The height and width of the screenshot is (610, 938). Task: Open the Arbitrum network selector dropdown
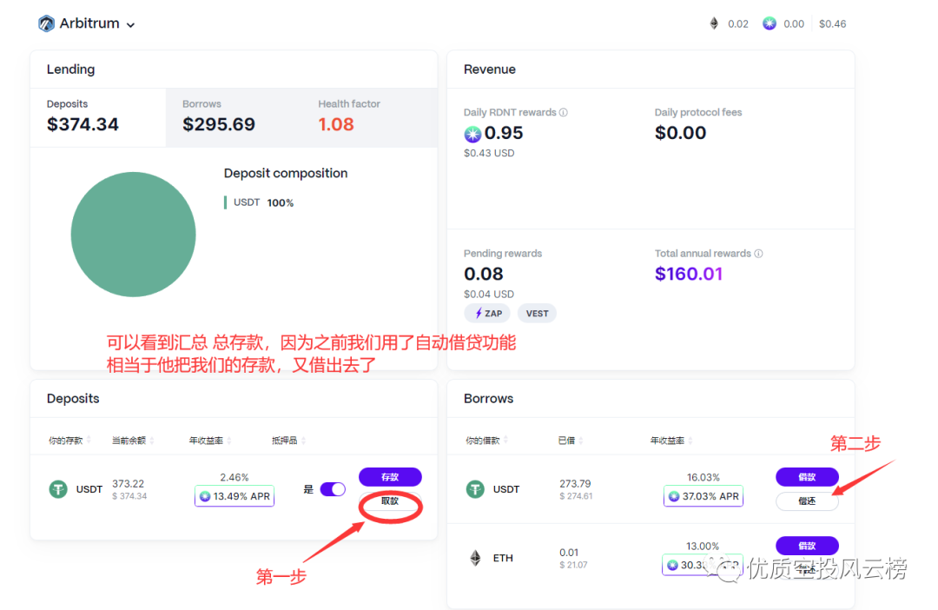point(88,24)
